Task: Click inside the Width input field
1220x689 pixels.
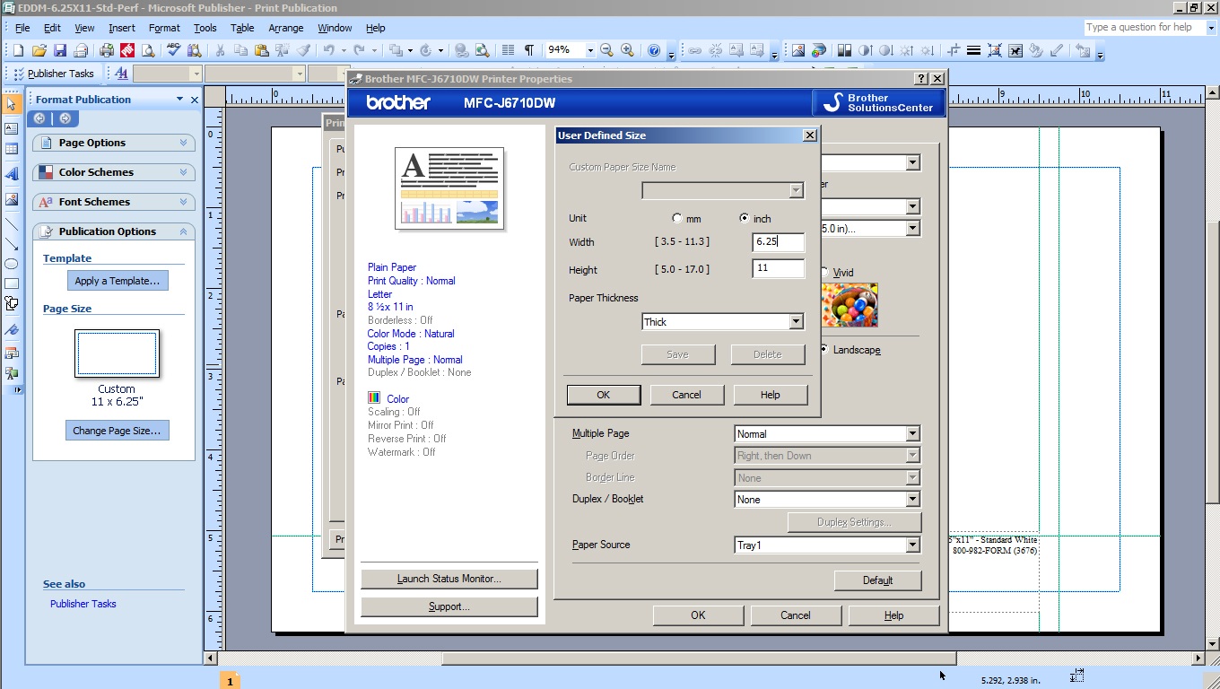Action: click(777, 242)
